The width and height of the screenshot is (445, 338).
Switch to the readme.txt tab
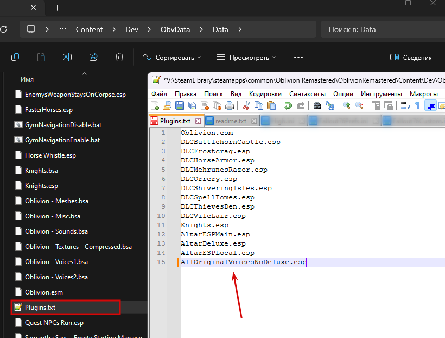(231, 121)
